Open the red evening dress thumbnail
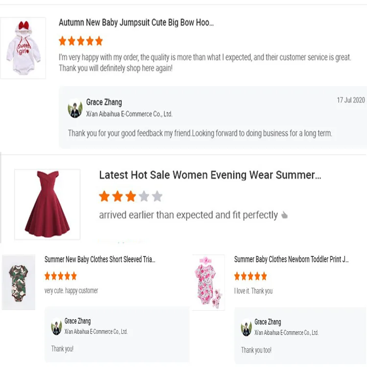 point(47,204)
